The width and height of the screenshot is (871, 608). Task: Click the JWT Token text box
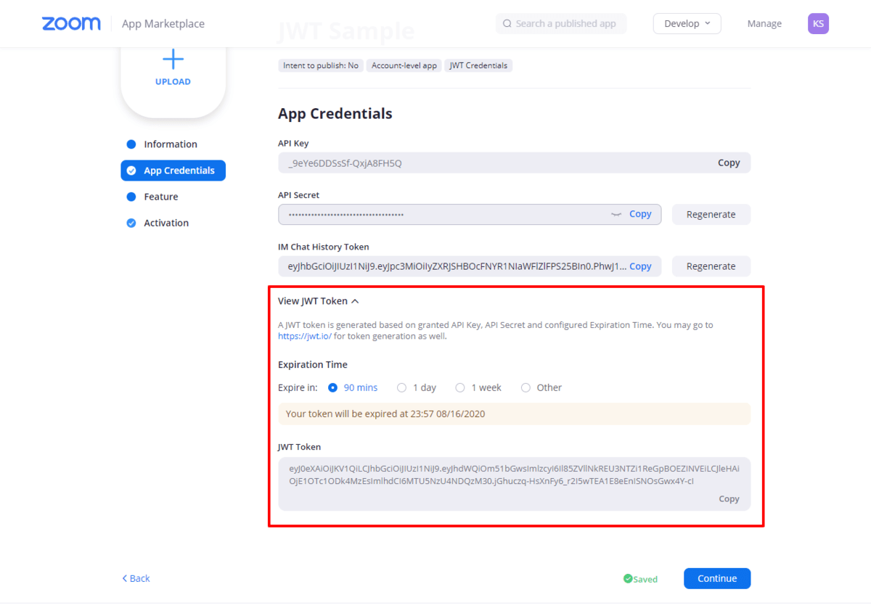tap(514, 484)
